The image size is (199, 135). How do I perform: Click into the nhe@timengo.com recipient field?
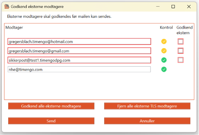coord(79,69)
